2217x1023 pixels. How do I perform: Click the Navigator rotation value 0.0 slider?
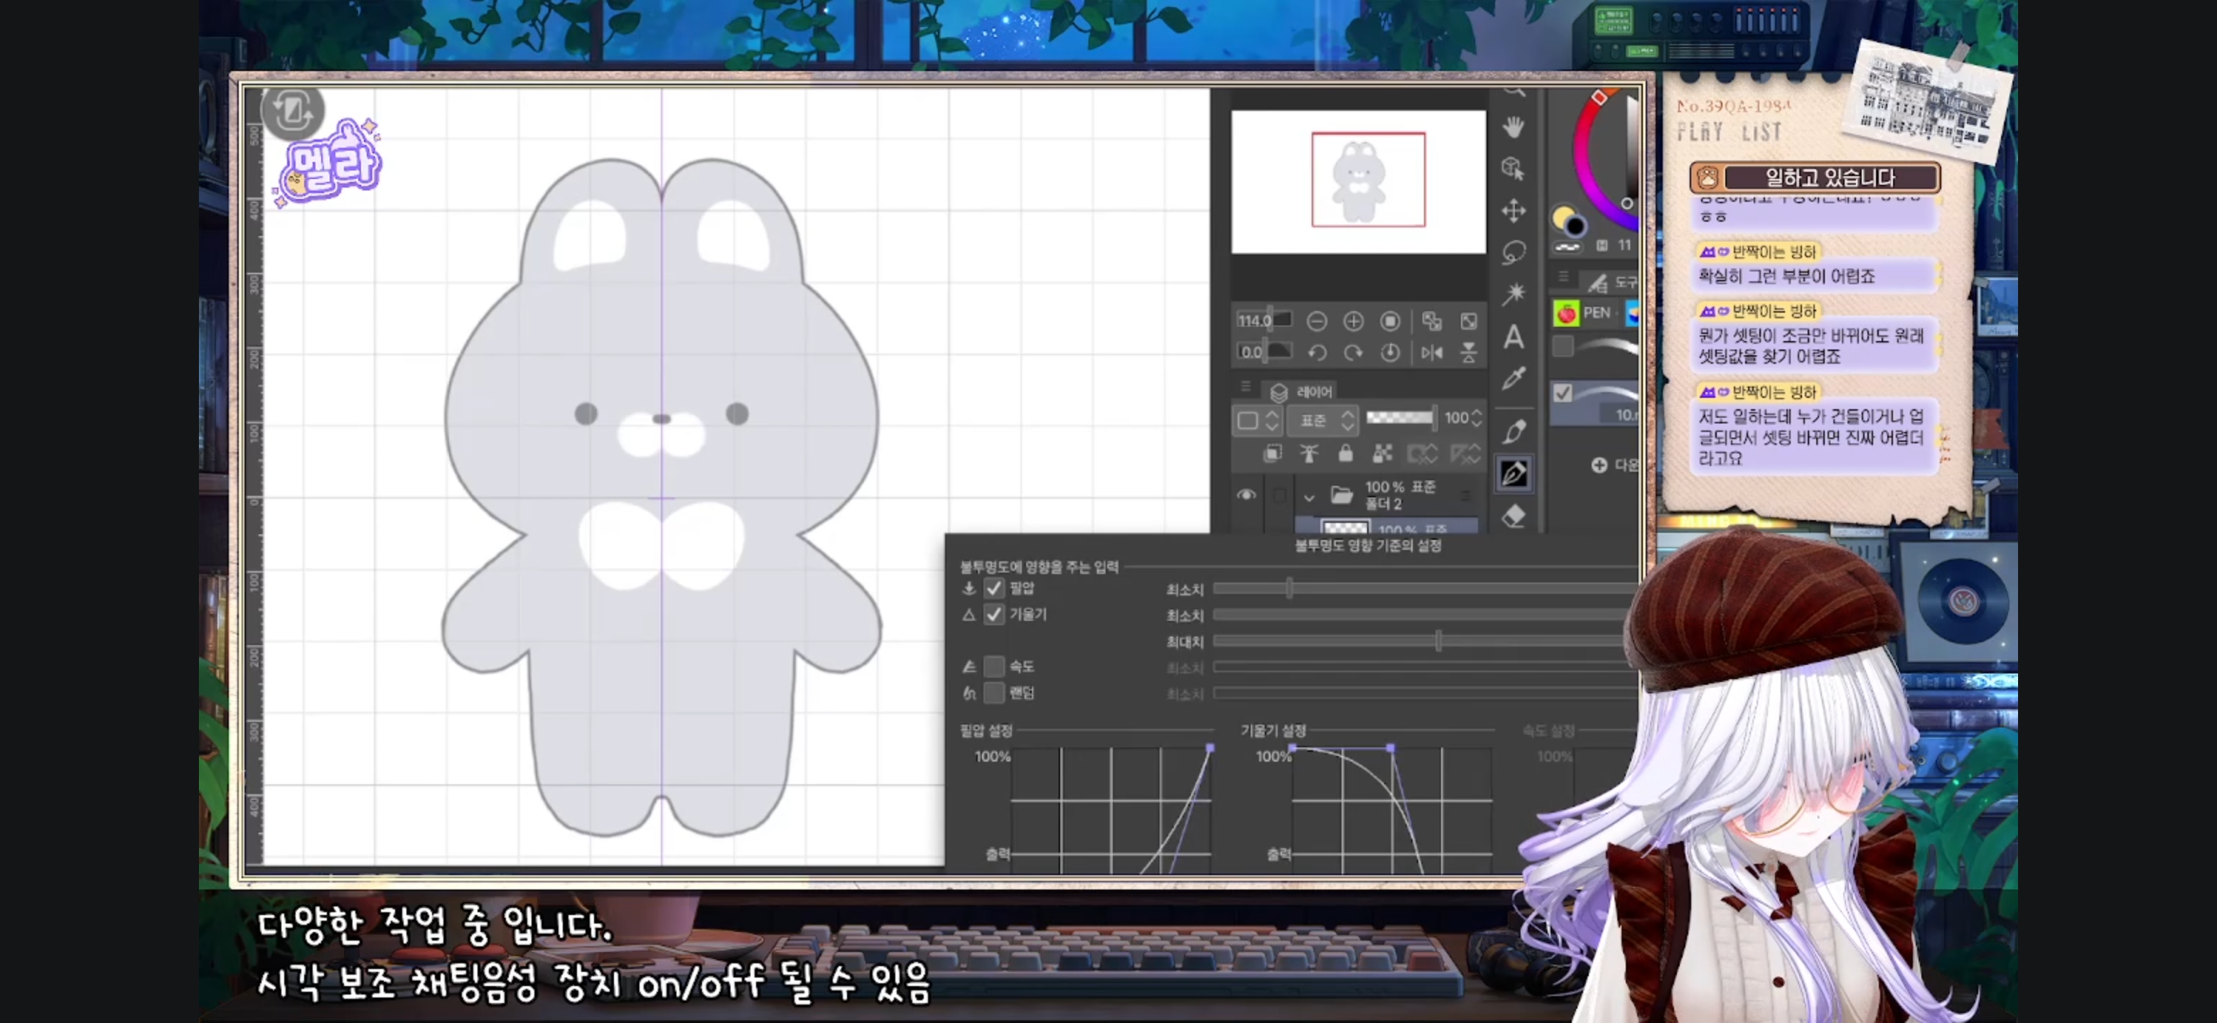tap(1263, 352)
